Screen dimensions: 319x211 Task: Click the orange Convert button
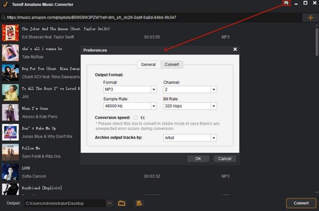(x=301, y=203)
